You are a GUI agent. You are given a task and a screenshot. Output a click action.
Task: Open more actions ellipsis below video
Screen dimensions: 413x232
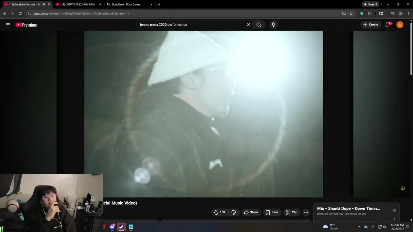coord(306,212)
